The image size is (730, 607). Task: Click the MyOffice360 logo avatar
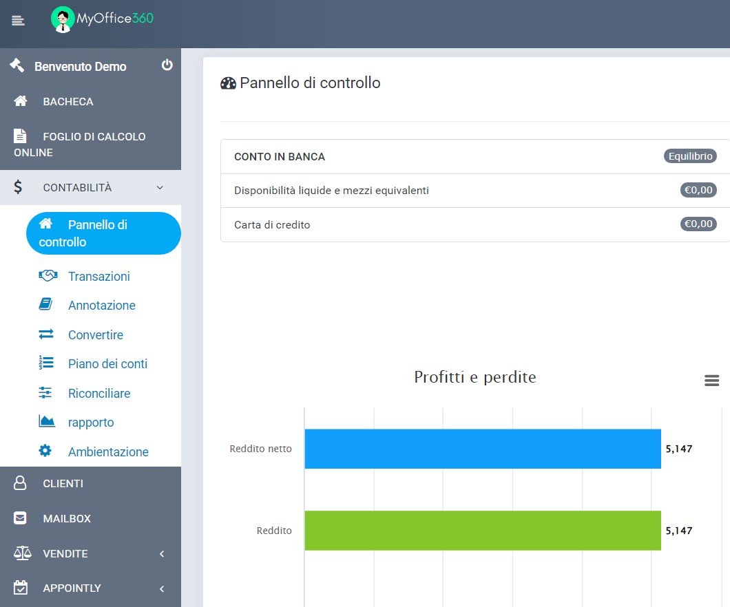[63, 19]
